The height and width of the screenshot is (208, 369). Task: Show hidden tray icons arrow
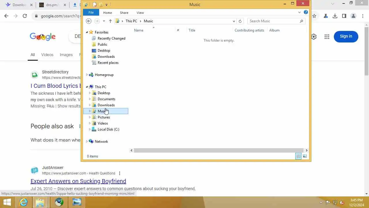tap(321, 203)
